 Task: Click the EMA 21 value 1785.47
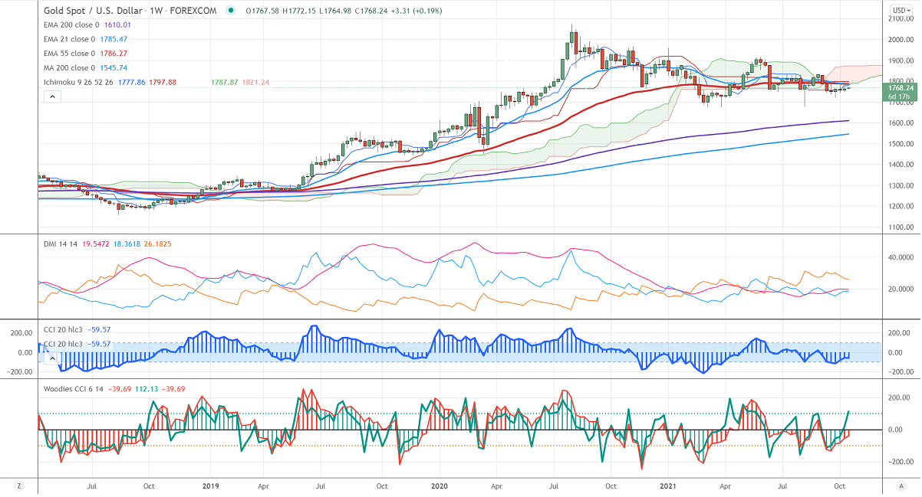pos(113,39)
